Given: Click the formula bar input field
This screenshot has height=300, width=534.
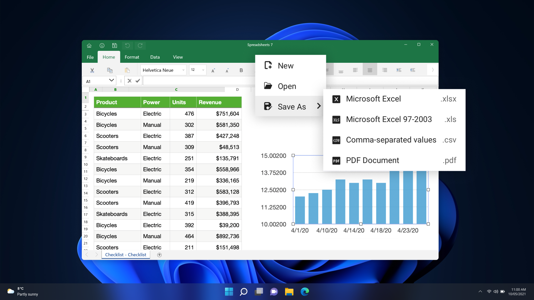Looking at the screenshot, I should click(199, 81).
